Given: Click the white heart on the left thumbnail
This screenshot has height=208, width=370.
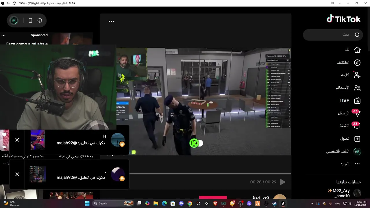Looking at the screenshot, I should (4, 135).
